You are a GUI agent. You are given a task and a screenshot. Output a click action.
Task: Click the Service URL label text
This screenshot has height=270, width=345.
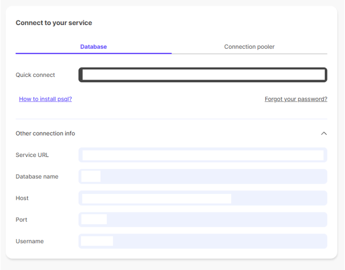pyautogui.click(x=32, y=155)
